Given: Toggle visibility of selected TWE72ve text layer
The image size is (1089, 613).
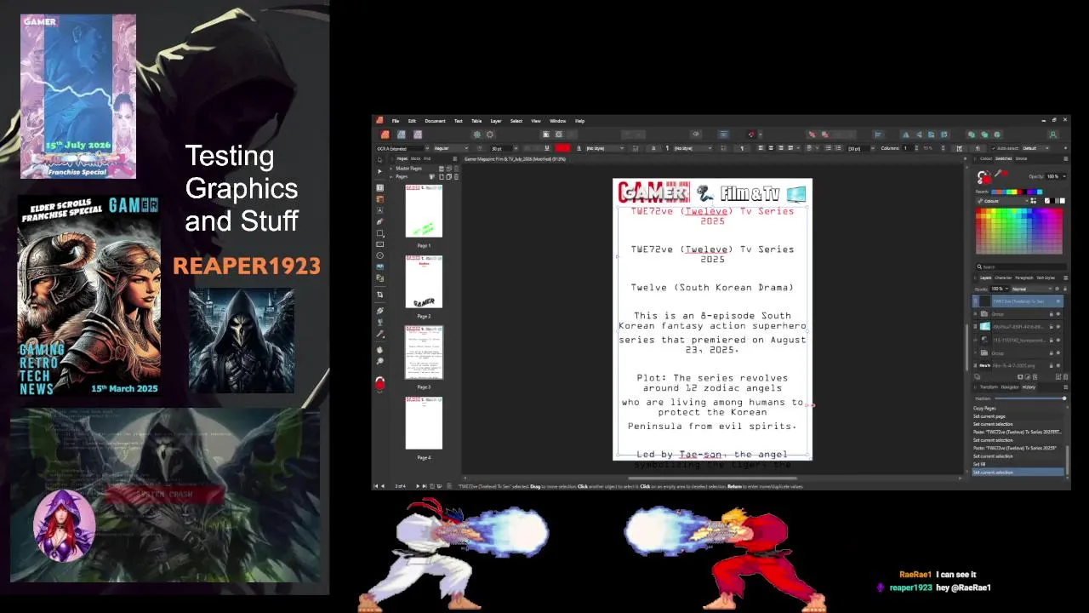Looking at the screenshot, I should 1058,301.
